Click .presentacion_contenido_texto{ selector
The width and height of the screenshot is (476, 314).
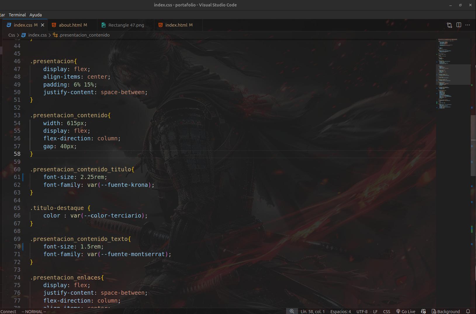[81, 239]
